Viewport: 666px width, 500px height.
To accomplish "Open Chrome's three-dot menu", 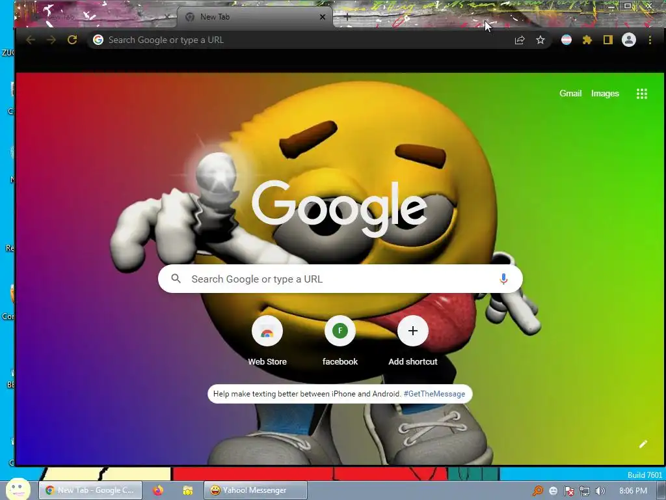I will tap(650, 40).
